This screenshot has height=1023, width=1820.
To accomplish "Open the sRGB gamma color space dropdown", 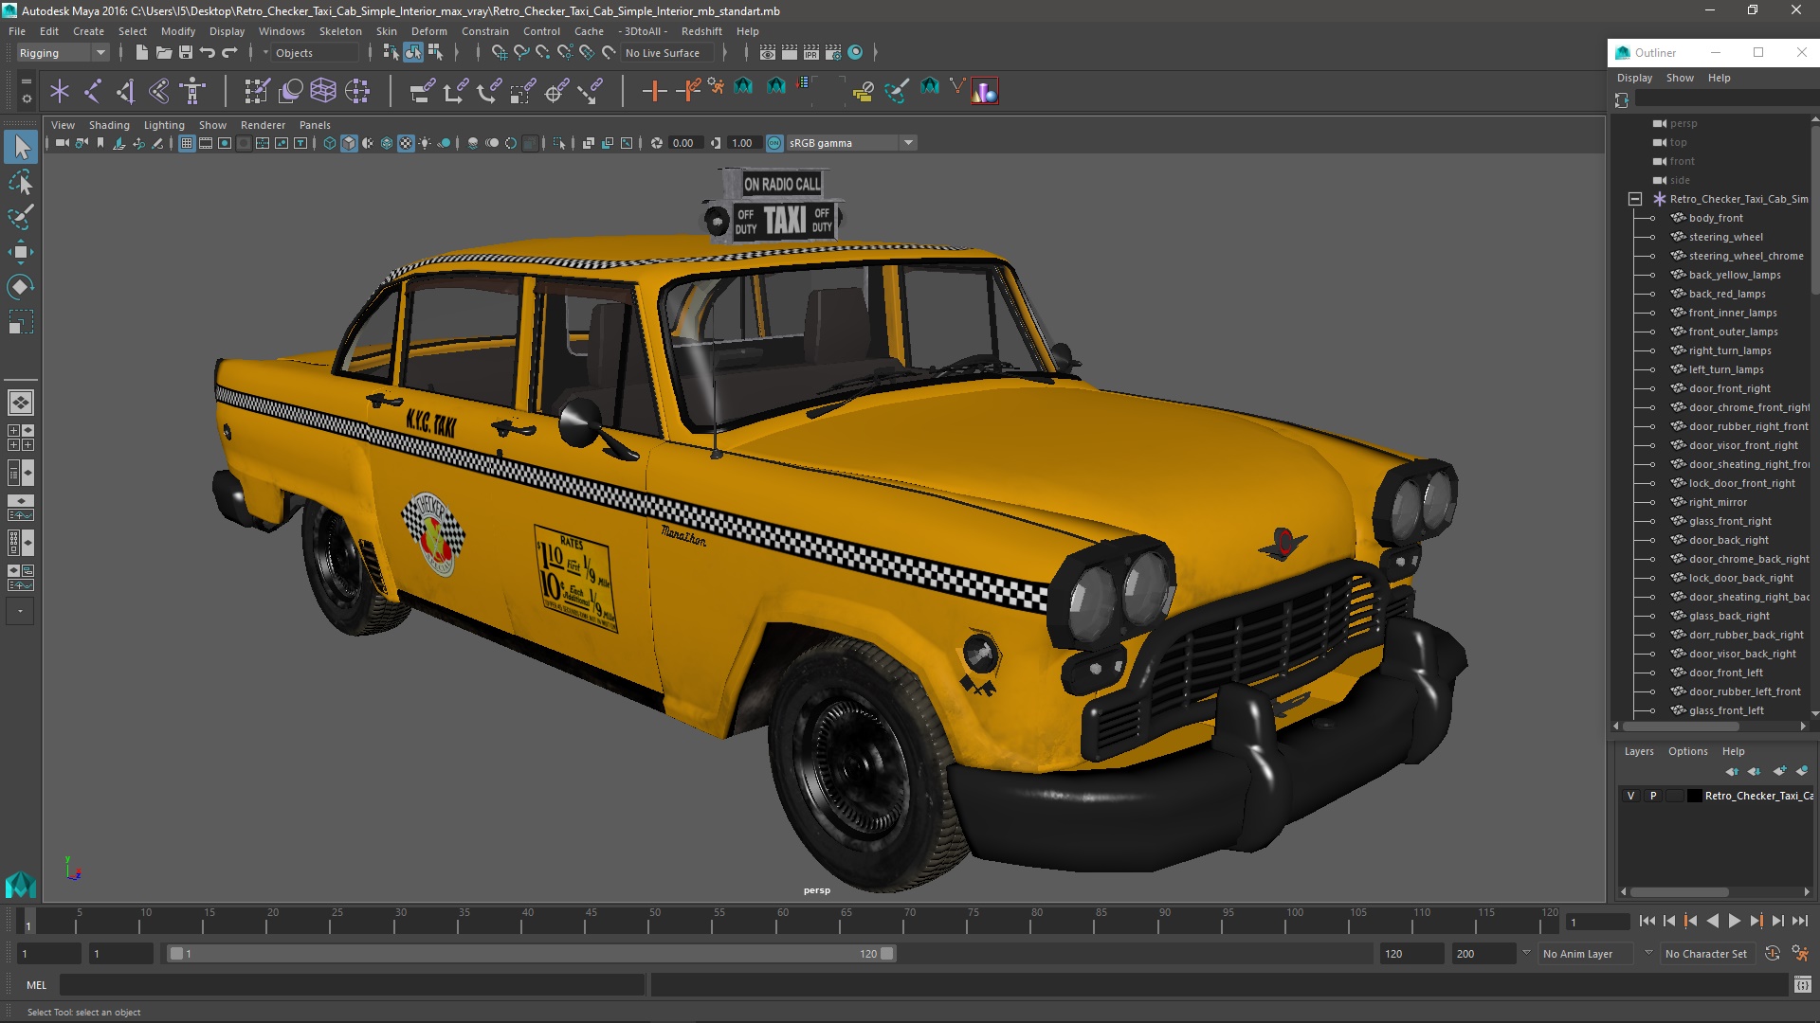I will point(907,143).
